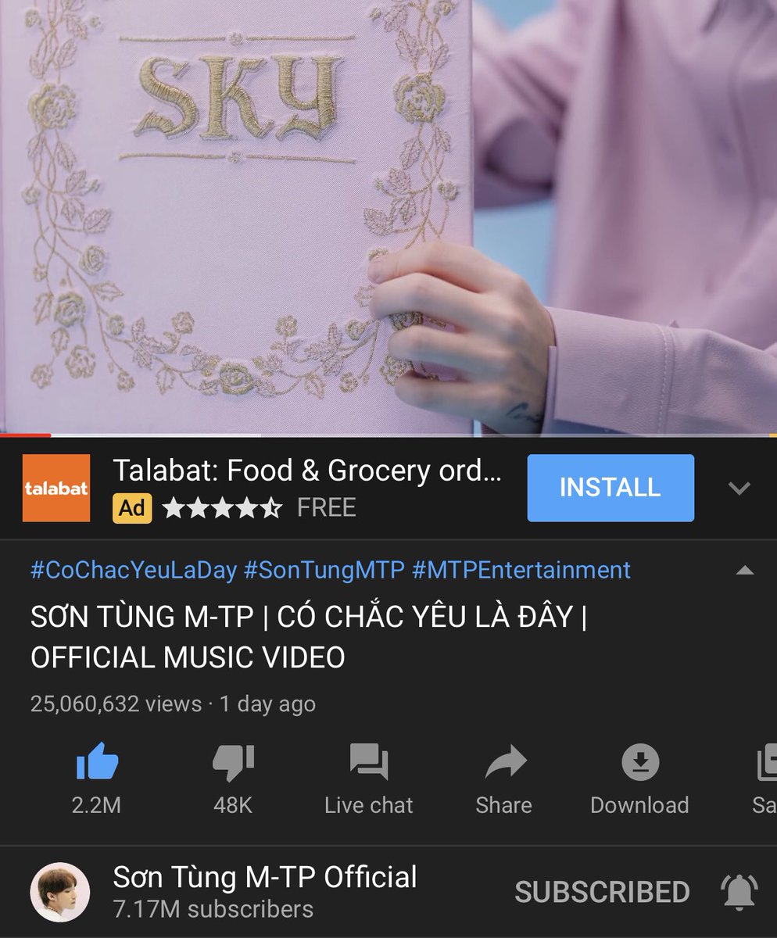
Task: Toggle the notification bell for channel
Action: [x=739, y=892]
